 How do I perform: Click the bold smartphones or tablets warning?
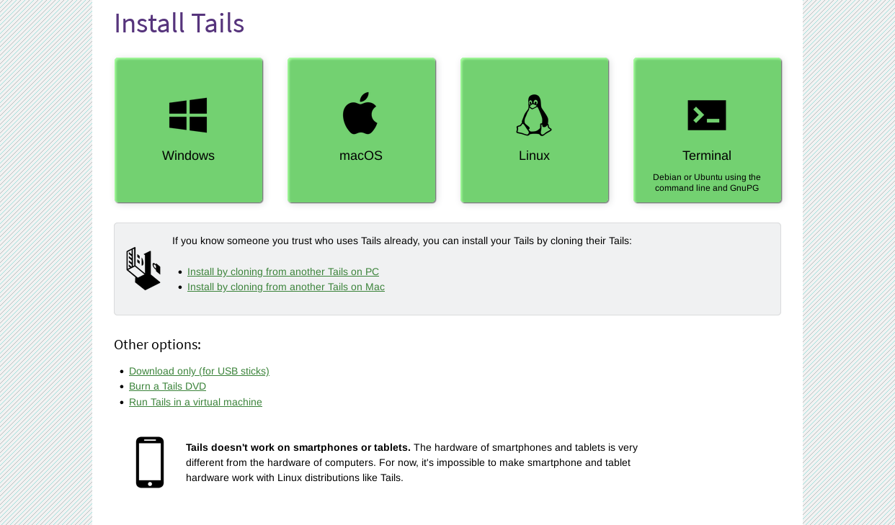pos(298,447)
